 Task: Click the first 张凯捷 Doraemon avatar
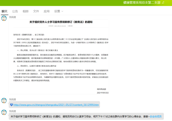[4, 18]
